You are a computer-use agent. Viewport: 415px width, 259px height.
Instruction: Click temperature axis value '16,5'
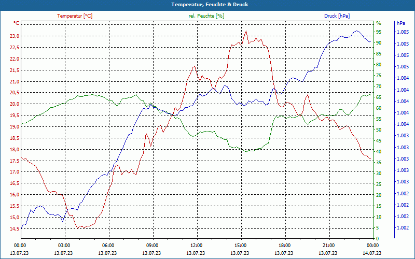(x=15, y=183)
